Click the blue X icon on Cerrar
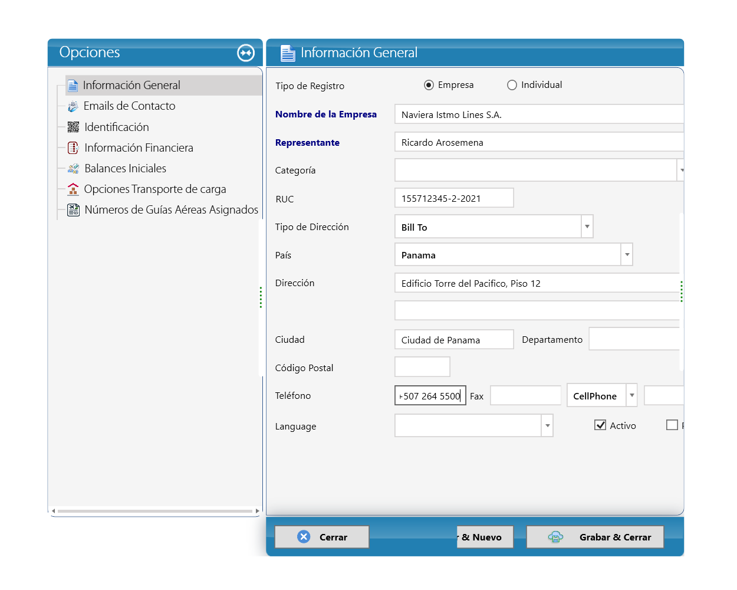Viewport: 737px width, 590px height. (304, 536)
